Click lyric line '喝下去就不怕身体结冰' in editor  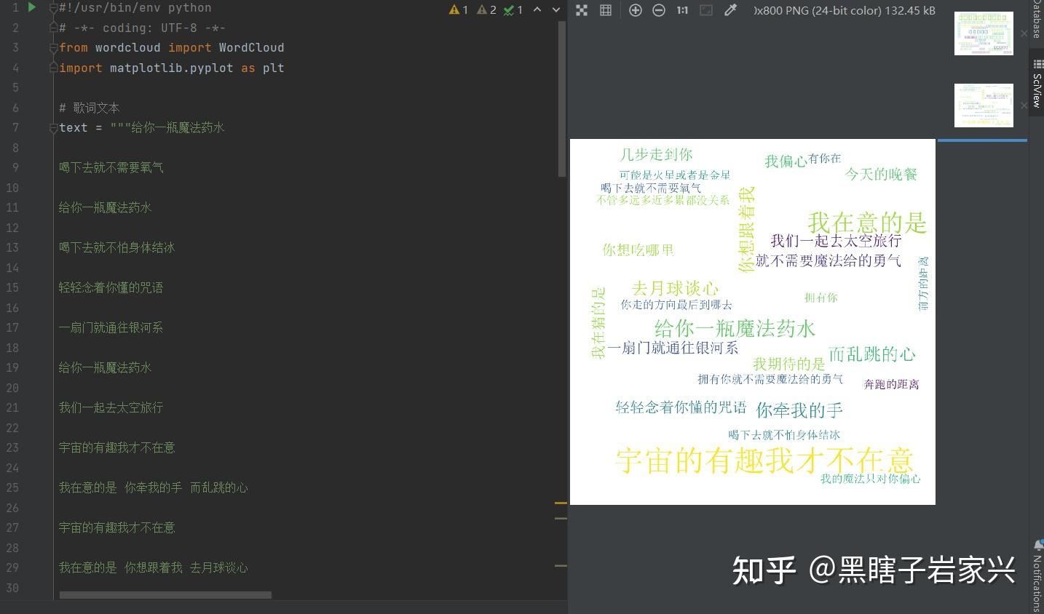coord(117,247)
